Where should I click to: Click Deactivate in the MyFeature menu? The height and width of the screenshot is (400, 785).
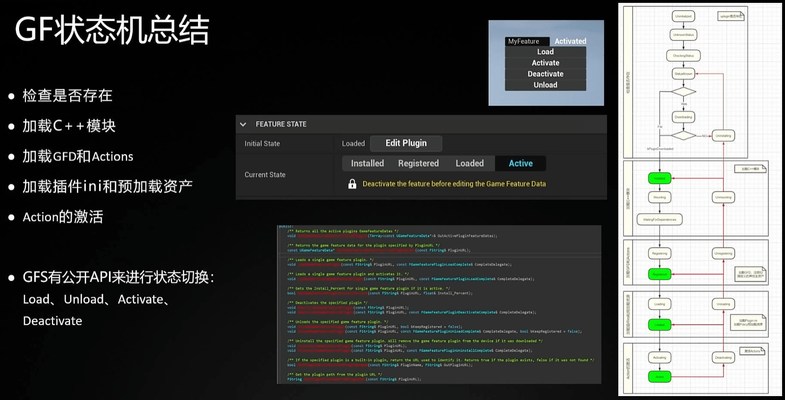[545, 74]
